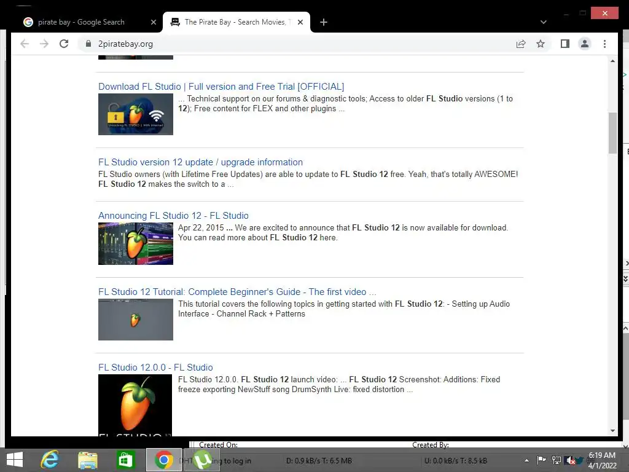This screenshot has height=472, width=629.
Task: Click the browser back arrow
Action: [x=25, y=44]
